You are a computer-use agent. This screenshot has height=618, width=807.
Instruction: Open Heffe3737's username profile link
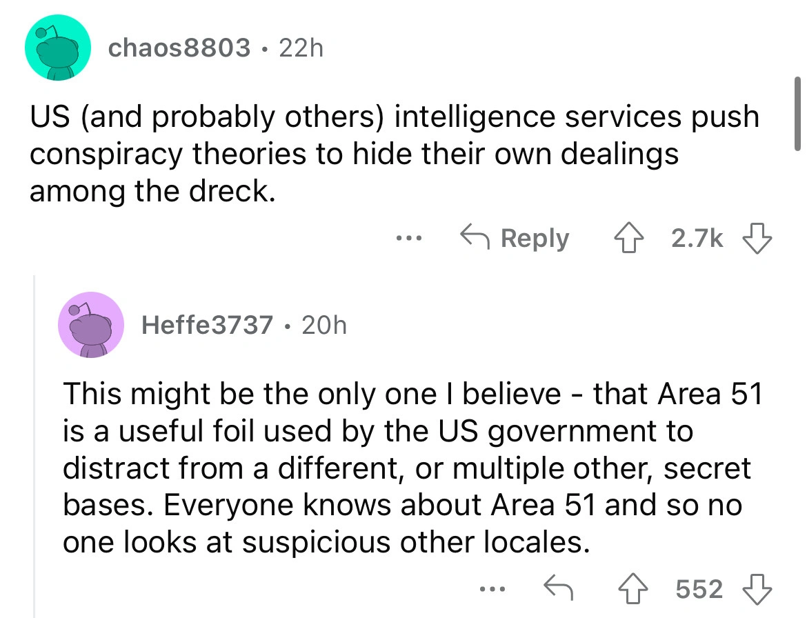[x=207, y=324]
